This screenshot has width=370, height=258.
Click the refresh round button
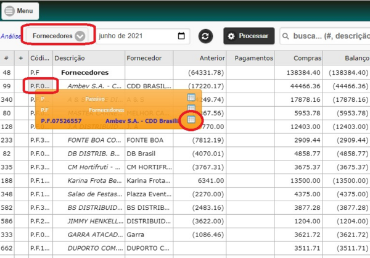coord(205,36)
